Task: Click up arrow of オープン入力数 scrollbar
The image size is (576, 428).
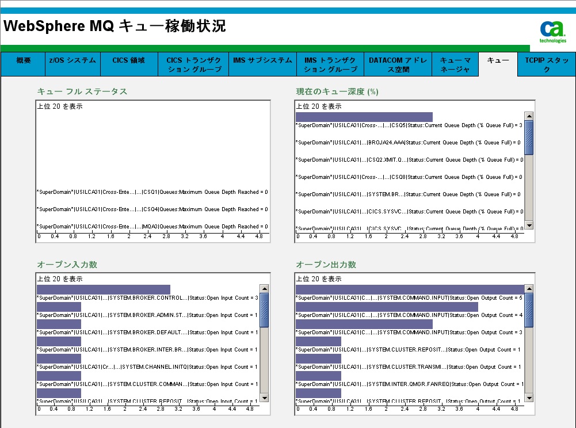Action: 264,289
